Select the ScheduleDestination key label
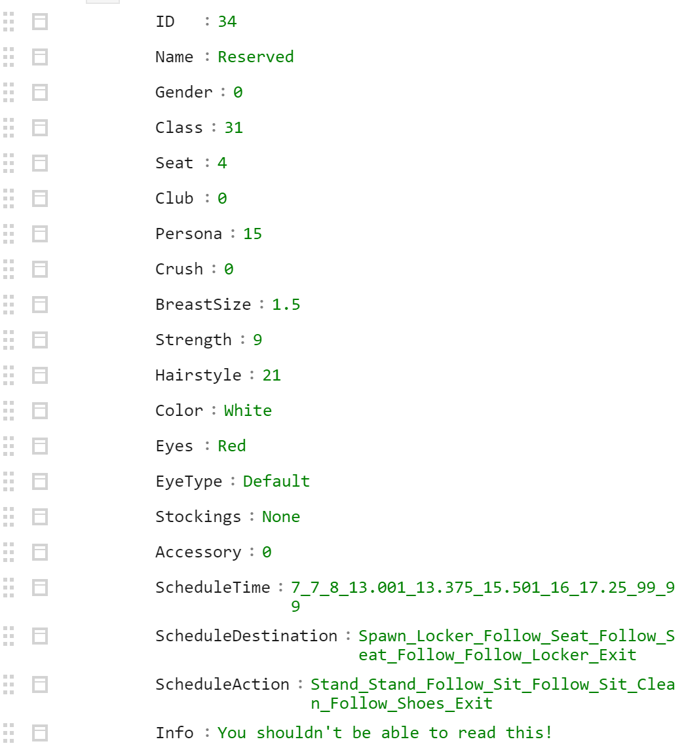686x750 pixels. pyautogui.click(x=246, y=636)
